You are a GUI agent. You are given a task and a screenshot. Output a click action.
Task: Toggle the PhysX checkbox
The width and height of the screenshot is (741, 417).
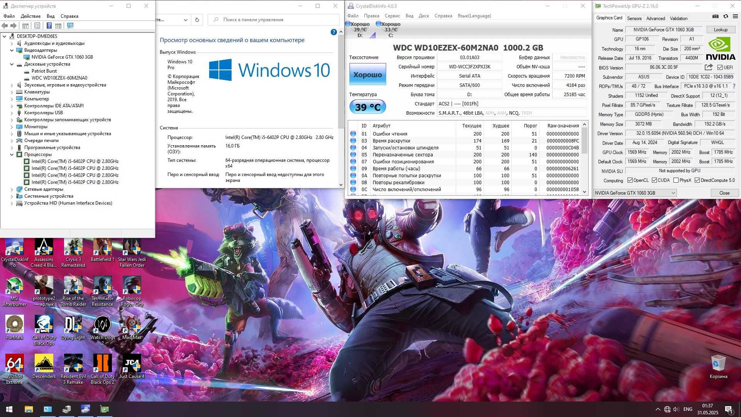(676, 180)
